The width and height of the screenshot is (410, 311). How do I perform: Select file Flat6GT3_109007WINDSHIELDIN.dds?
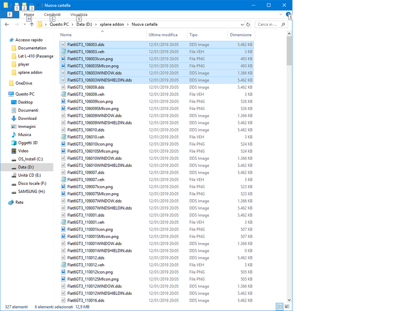tap(157, 208)
